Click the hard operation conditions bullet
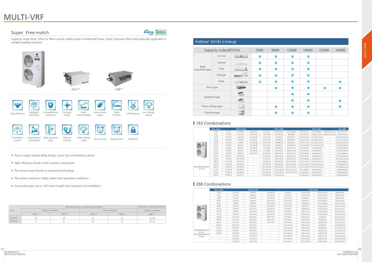The width and height of the screenshot is (372, 262). coord(52,178)
